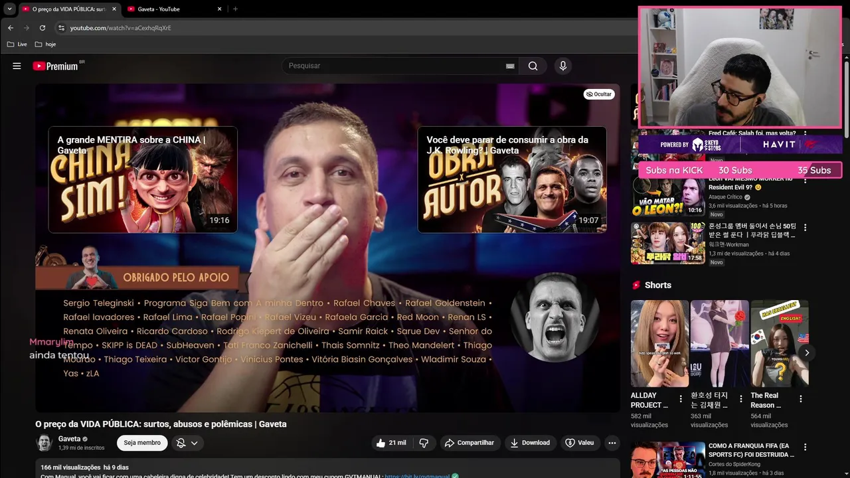850x478 pixels.
Task: Play the second Korean short thumbnail
Action: pos(719,343)
